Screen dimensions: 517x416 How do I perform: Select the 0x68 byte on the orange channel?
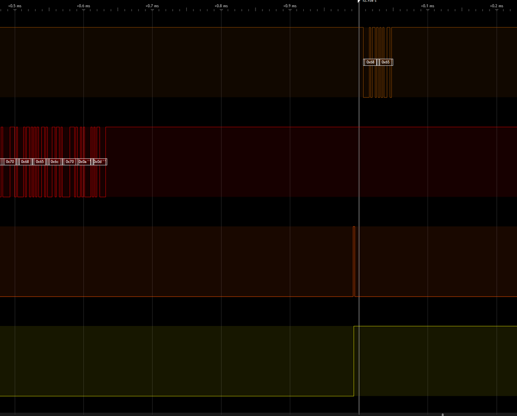pyautogui.click(x=370, y=62)
